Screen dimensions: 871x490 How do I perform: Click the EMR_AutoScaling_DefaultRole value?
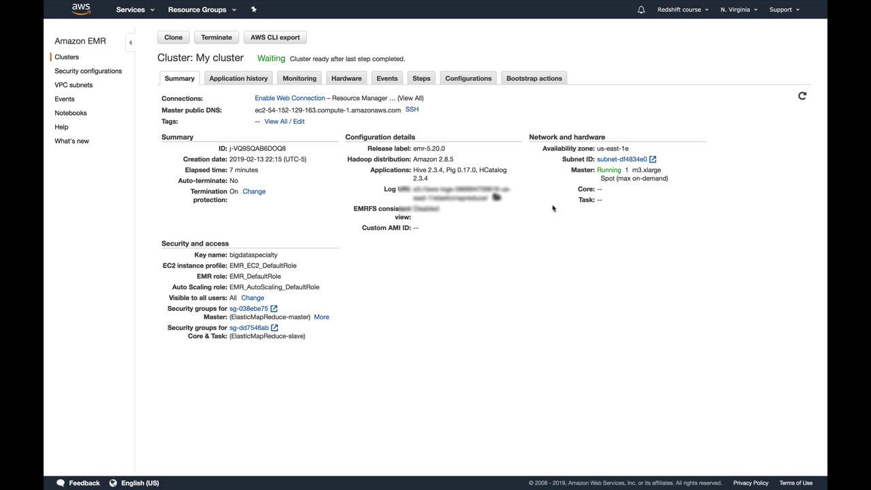click(274, 287)
